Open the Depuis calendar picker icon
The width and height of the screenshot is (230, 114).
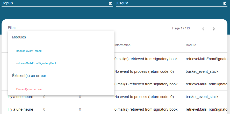pyautogui.click(x=111, y=3)
